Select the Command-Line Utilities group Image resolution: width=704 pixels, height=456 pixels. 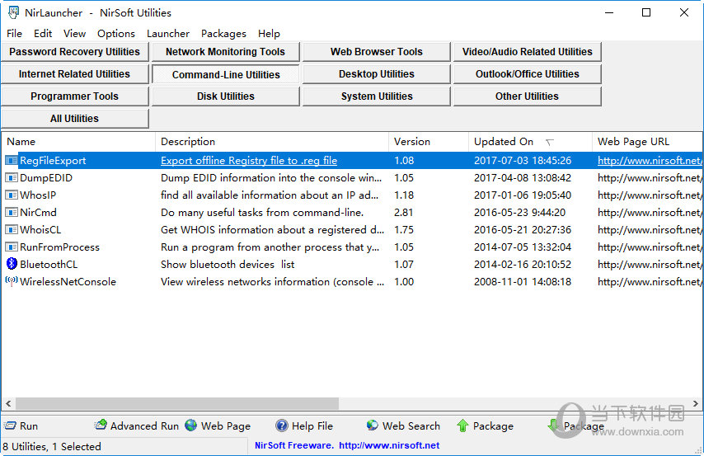click(225, 74)
